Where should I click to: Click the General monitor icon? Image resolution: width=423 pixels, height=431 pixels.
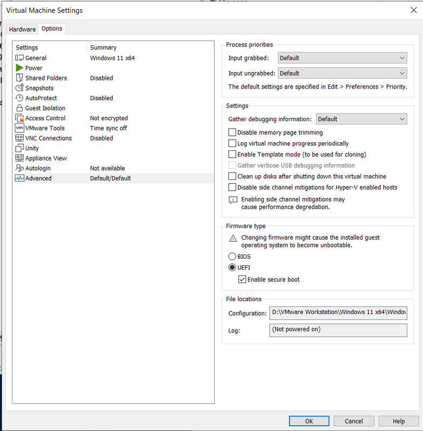tap(19, 58)
